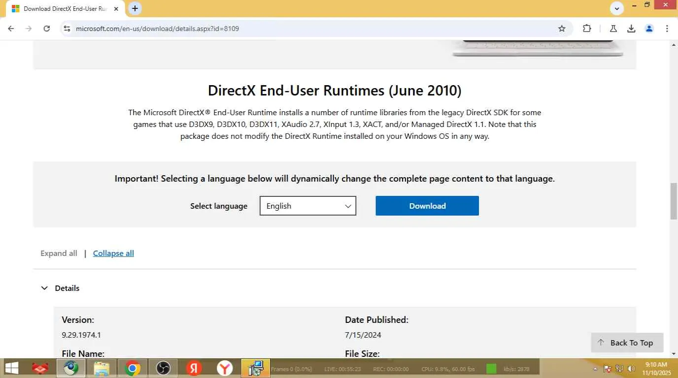Image resolution: width=678 pixels, height=378 pixels.
Task: Click the REC 00:00:00 status text
Action: (391, 369)
